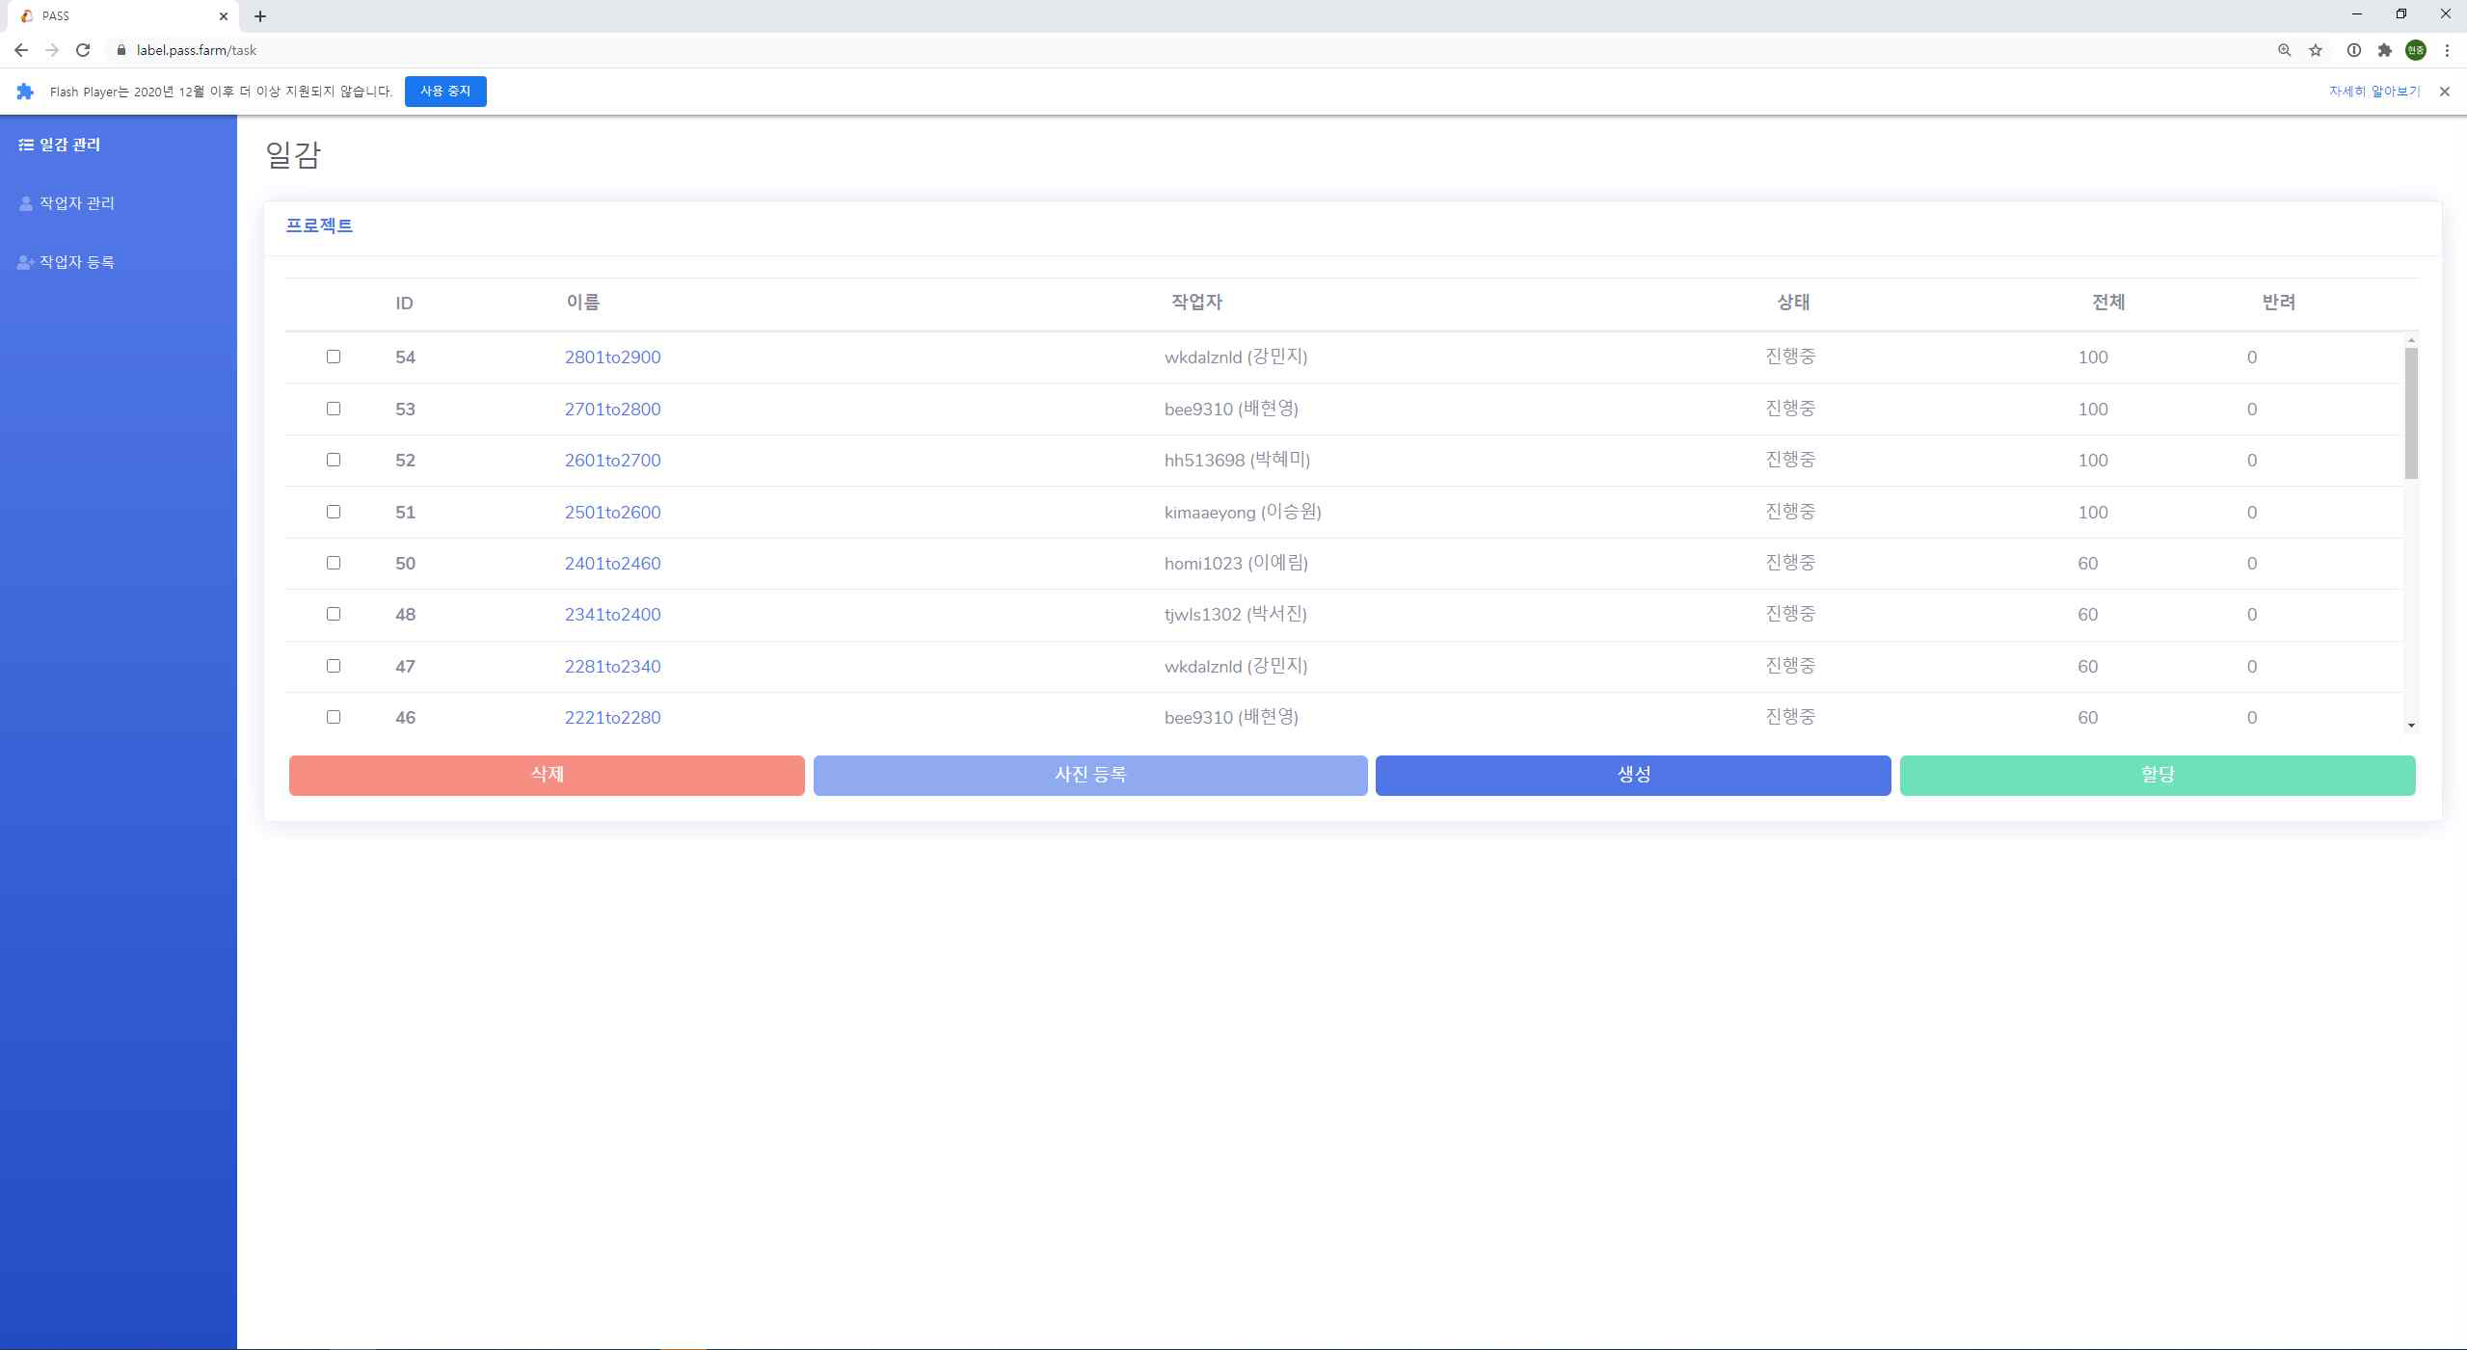
Task: Close the PASS browser tab
Action: [x=224, y=16]
